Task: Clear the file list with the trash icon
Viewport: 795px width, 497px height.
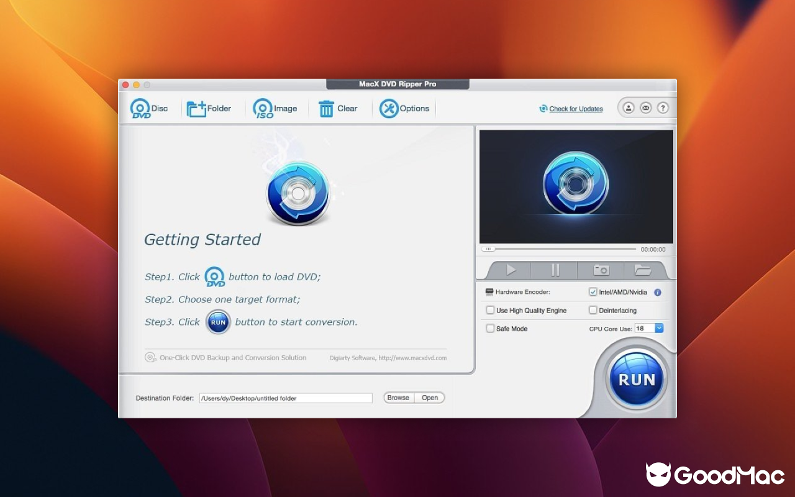Action: tap(327, 107)
